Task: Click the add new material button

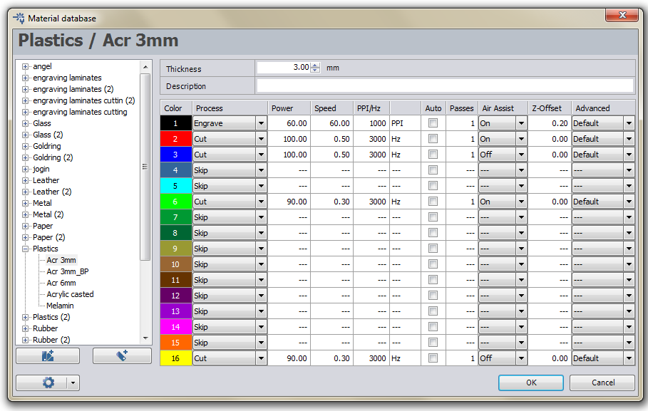Action: click(x=122, y=355)
